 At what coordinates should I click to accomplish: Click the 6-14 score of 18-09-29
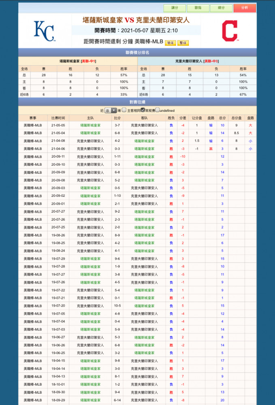click(117, 400)
